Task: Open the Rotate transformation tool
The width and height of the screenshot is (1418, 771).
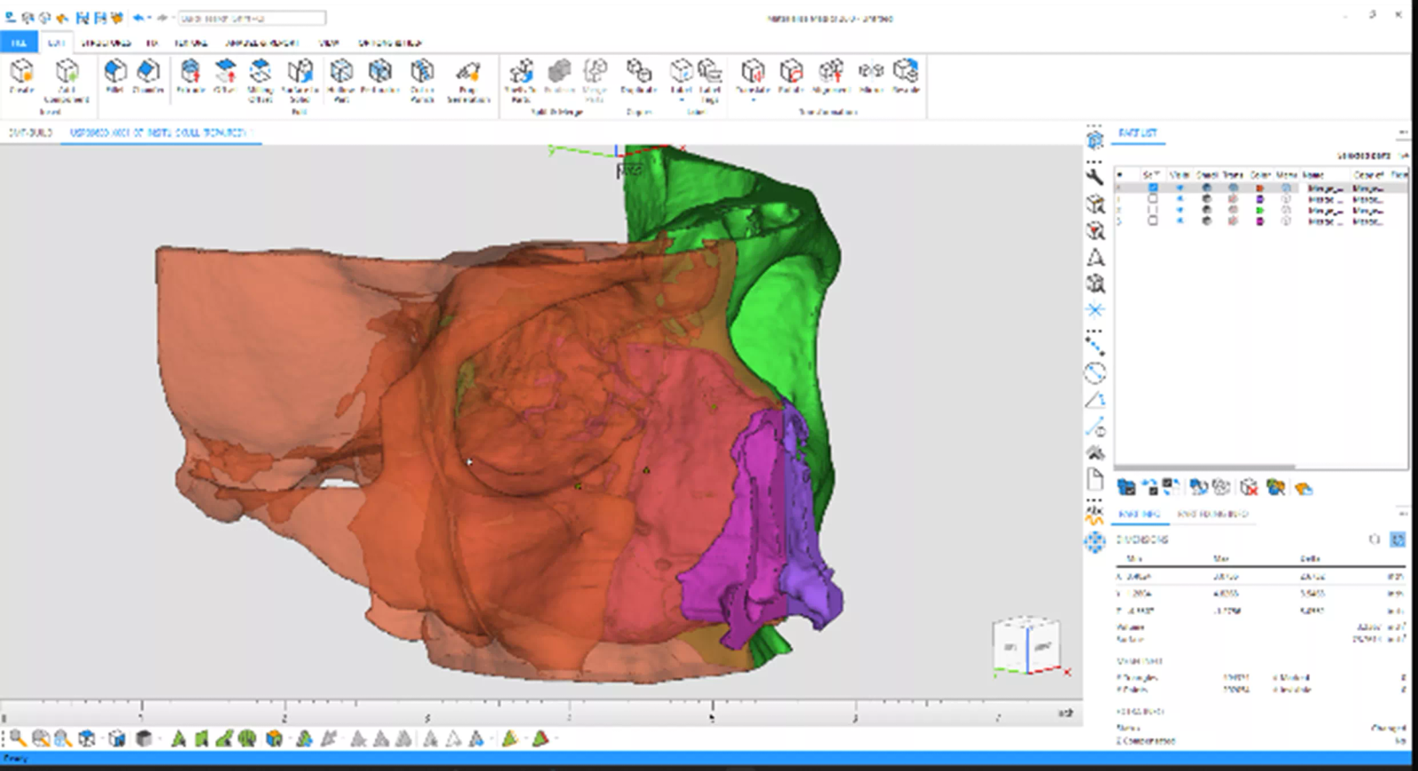Action: tap(791, 76)
